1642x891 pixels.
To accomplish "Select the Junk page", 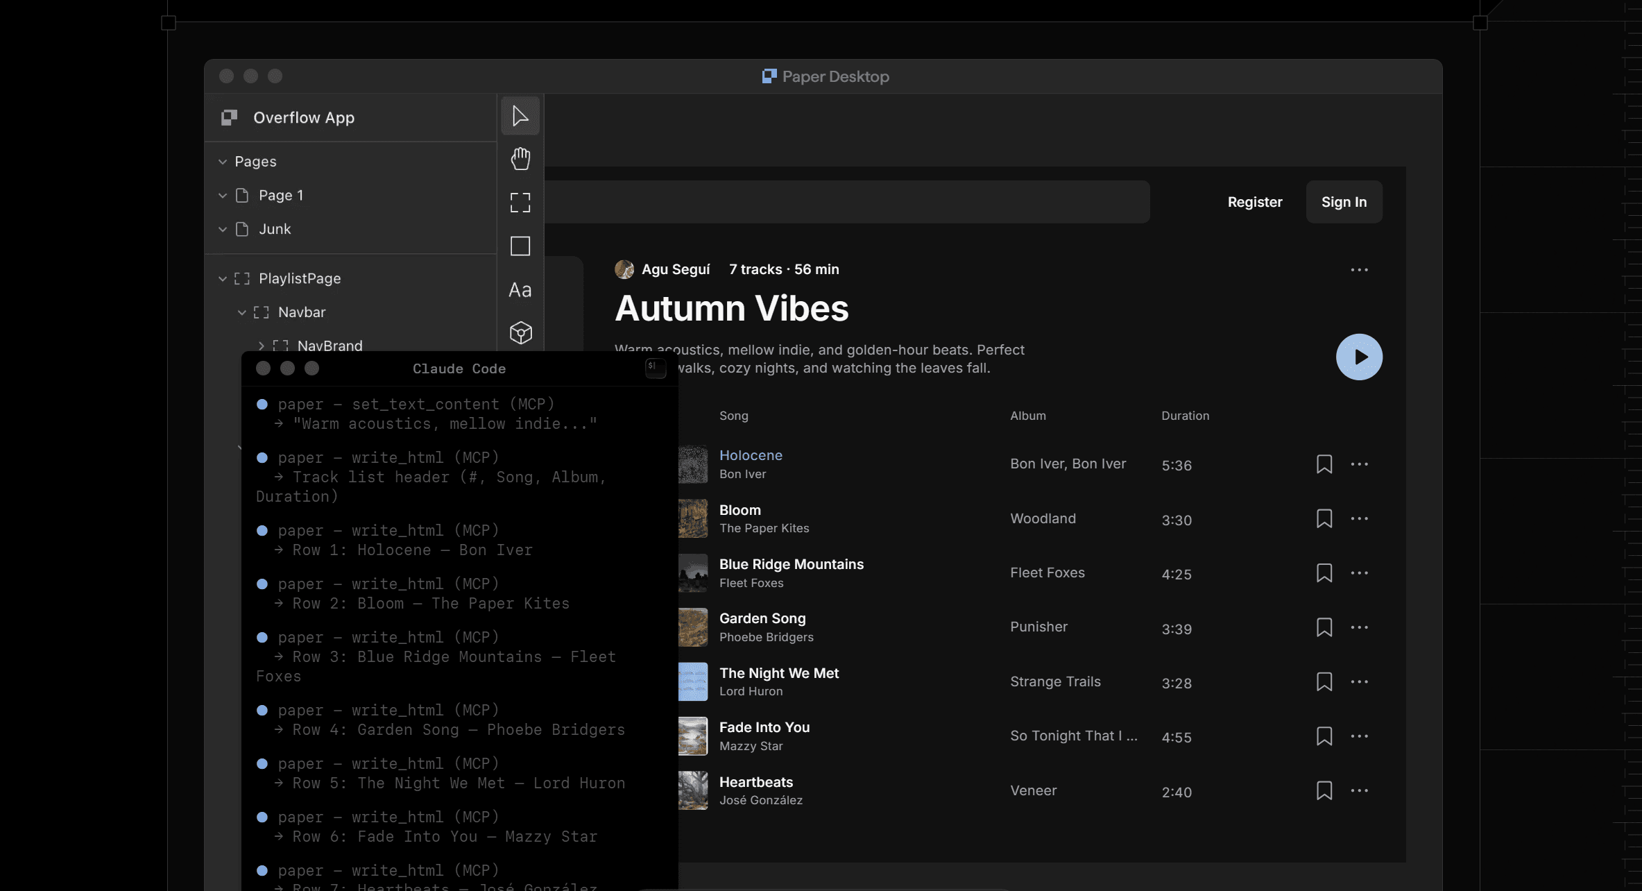I will [x=275, y=229].
